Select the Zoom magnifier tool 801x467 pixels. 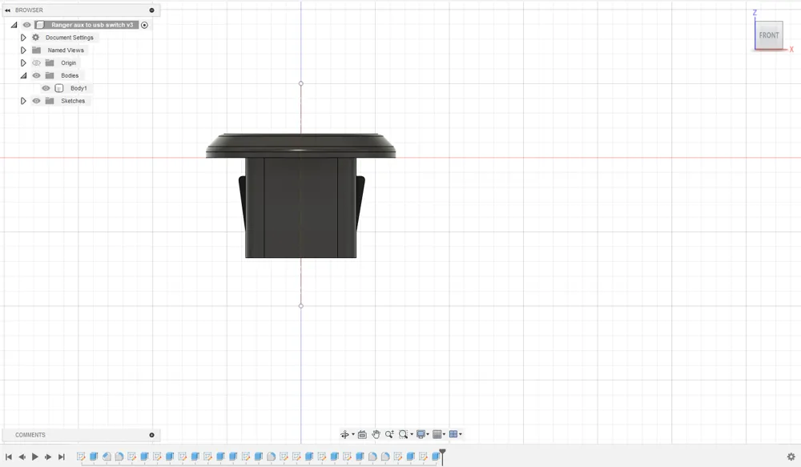[389, 434]
